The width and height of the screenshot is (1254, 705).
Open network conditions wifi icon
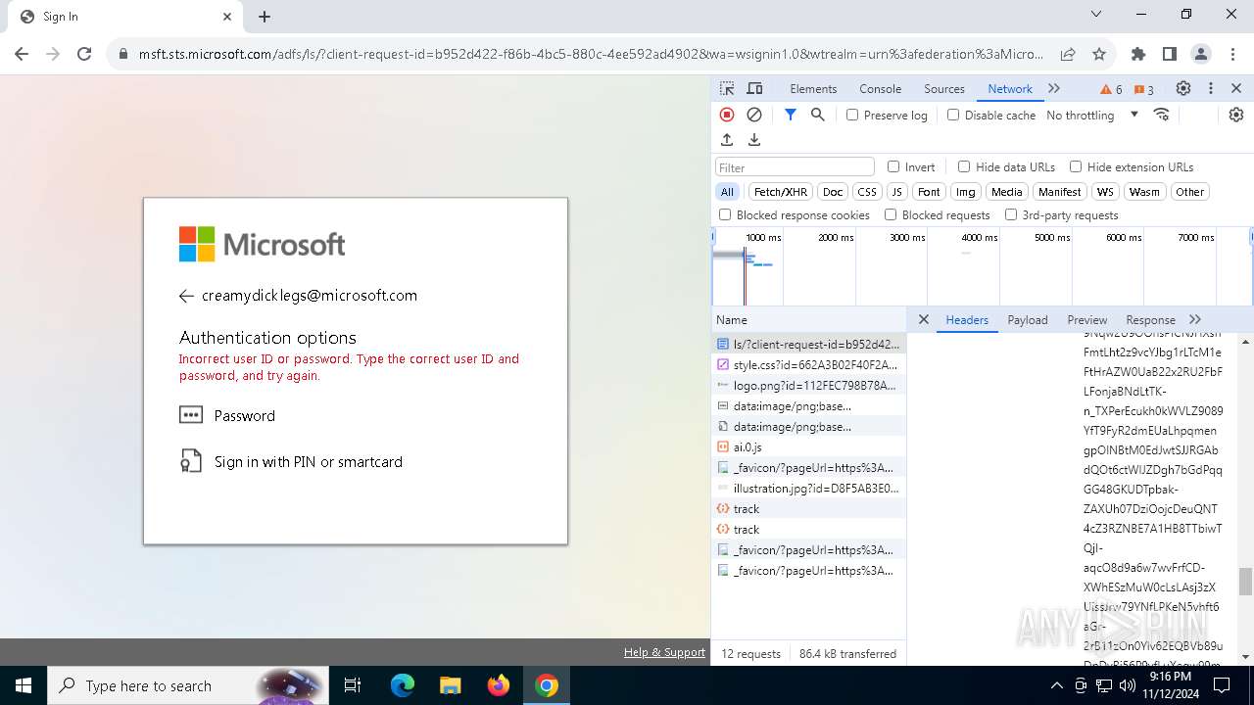point(1162,115)
